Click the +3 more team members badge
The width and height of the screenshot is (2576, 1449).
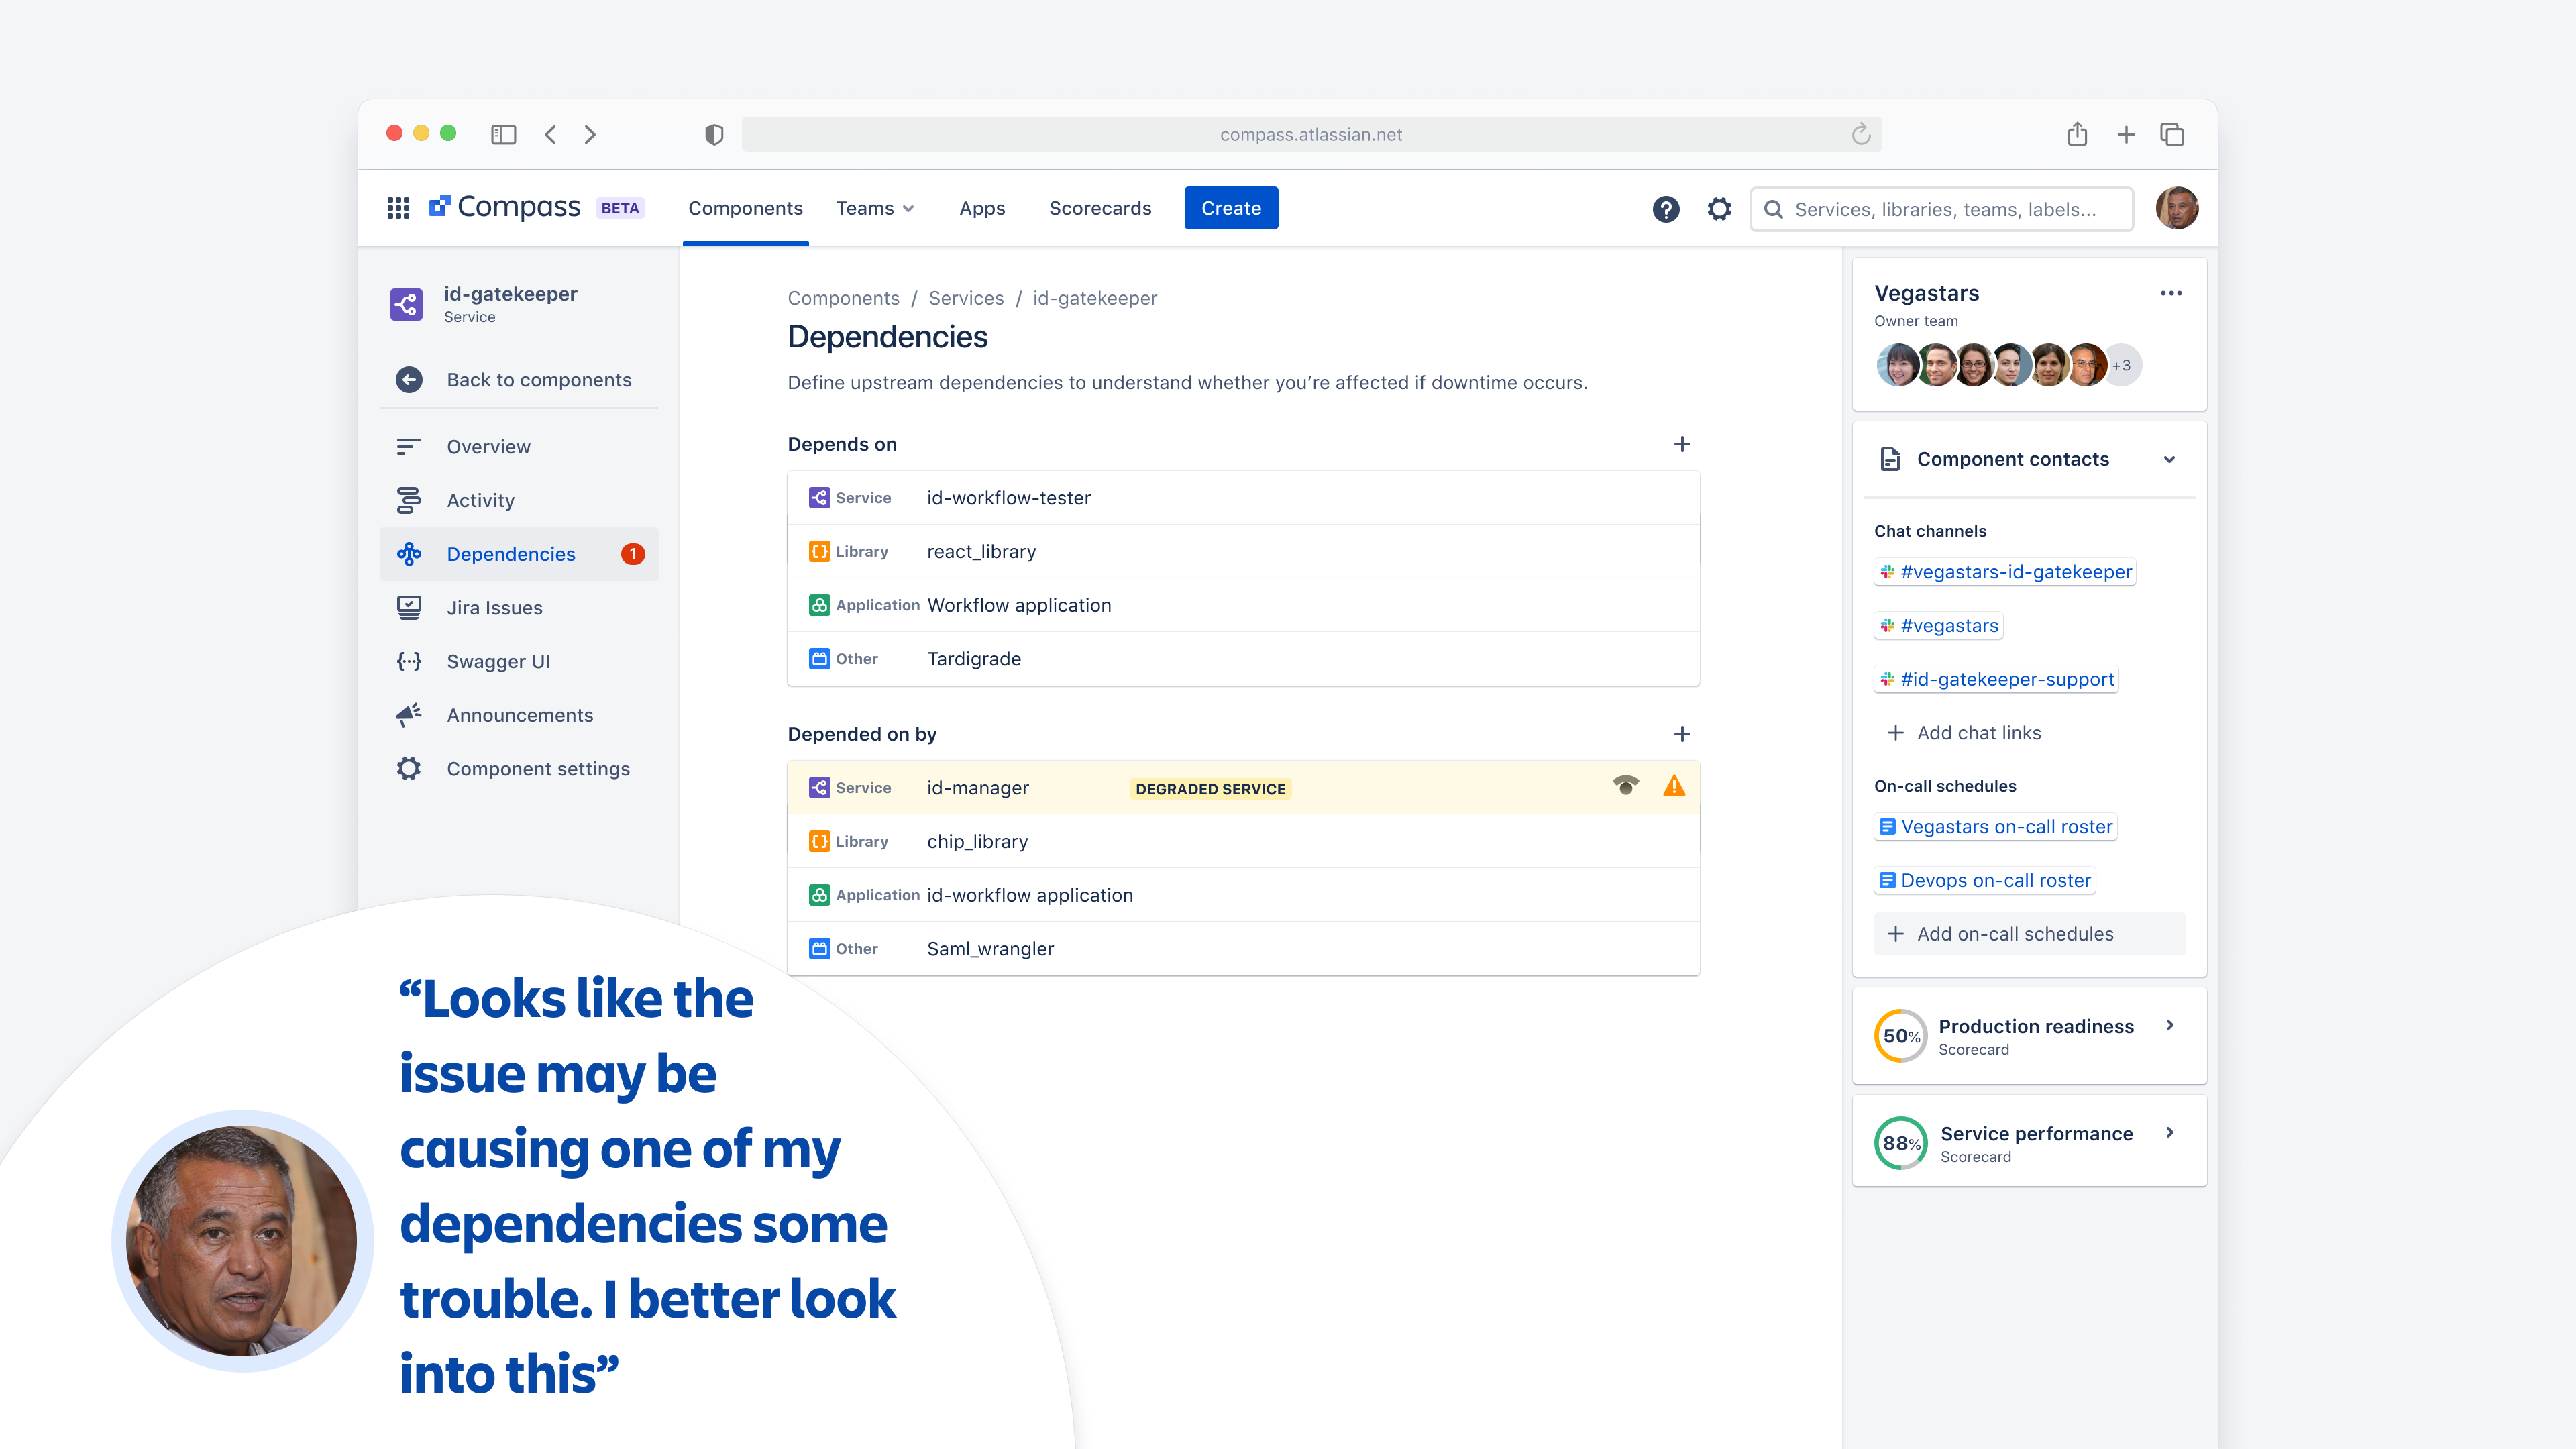point(2121,365)
